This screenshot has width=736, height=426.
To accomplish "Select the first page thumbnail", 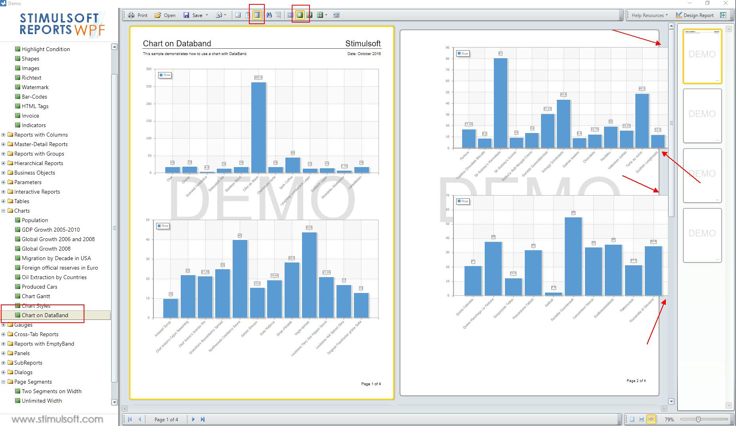I will point(702,56).
